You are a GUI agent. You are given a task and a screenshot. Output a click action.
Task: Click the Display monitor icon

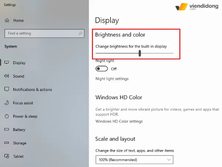pyautogui.click(x=7, y=63)
